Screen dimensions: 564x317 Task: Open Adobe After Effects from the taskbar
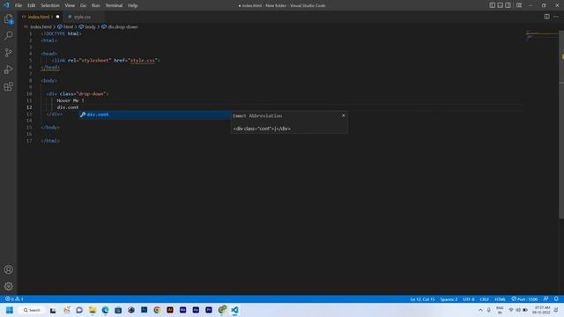pyautogui.click(x=196, y=310)
